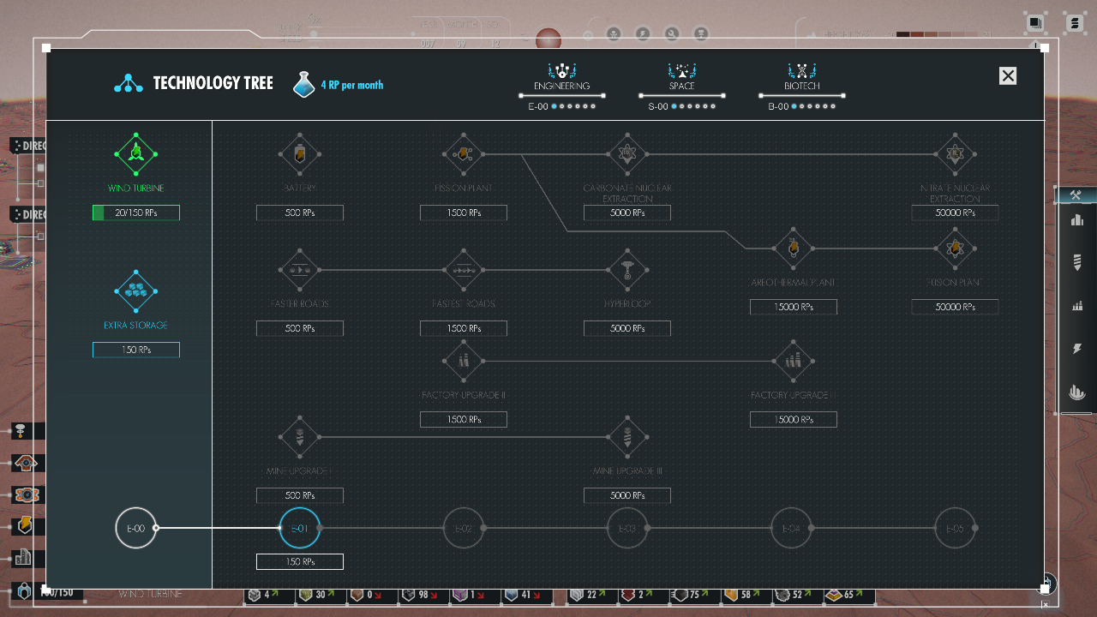Click the Fission Plant tech icon
Screen dimensions: 1097x617
463,155
